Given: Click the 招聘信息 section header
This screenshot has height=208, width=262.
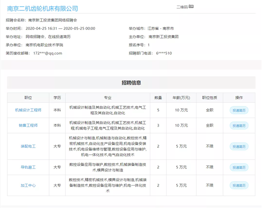Looking at the screenshot, I should point(131,83).
